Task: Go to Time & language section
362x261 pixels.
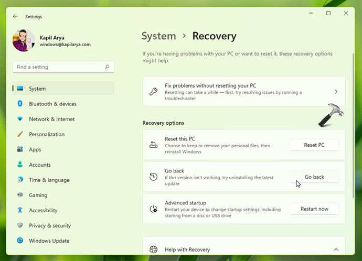Action: click(49, 180)
